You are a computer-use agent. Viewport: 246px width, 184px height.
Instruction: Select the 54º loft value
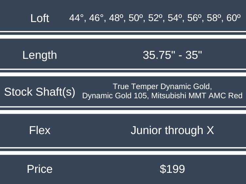[x=175, y=18]
